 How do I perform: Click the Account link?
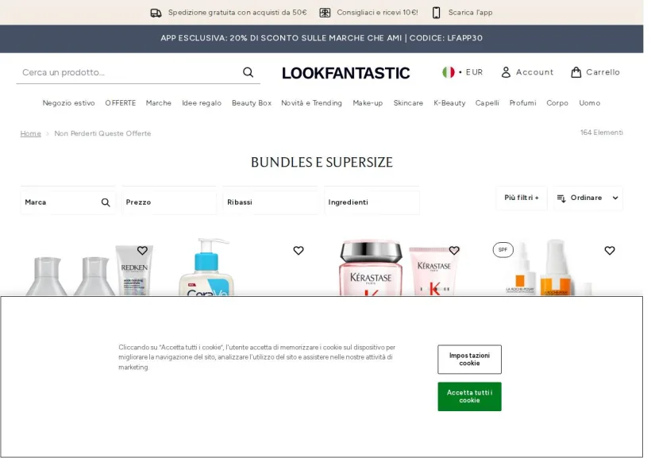(527, 72)
